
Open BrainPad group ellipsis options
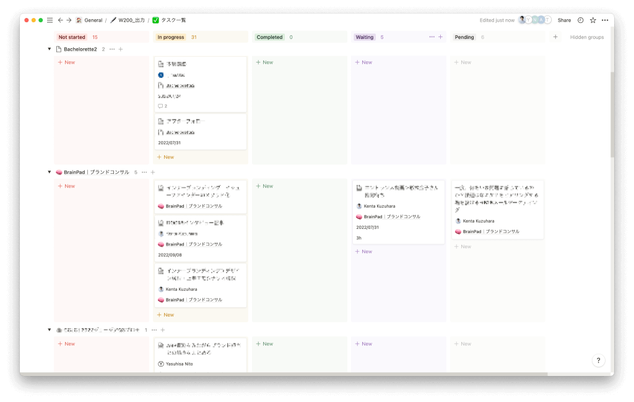tap(144, 172)
